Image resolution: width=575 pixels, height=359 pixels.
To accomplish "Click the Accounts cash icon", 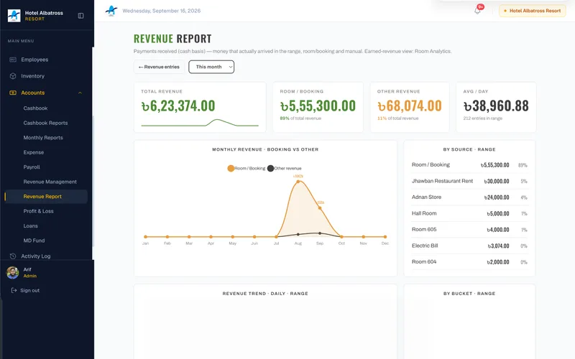I will 13,93.
